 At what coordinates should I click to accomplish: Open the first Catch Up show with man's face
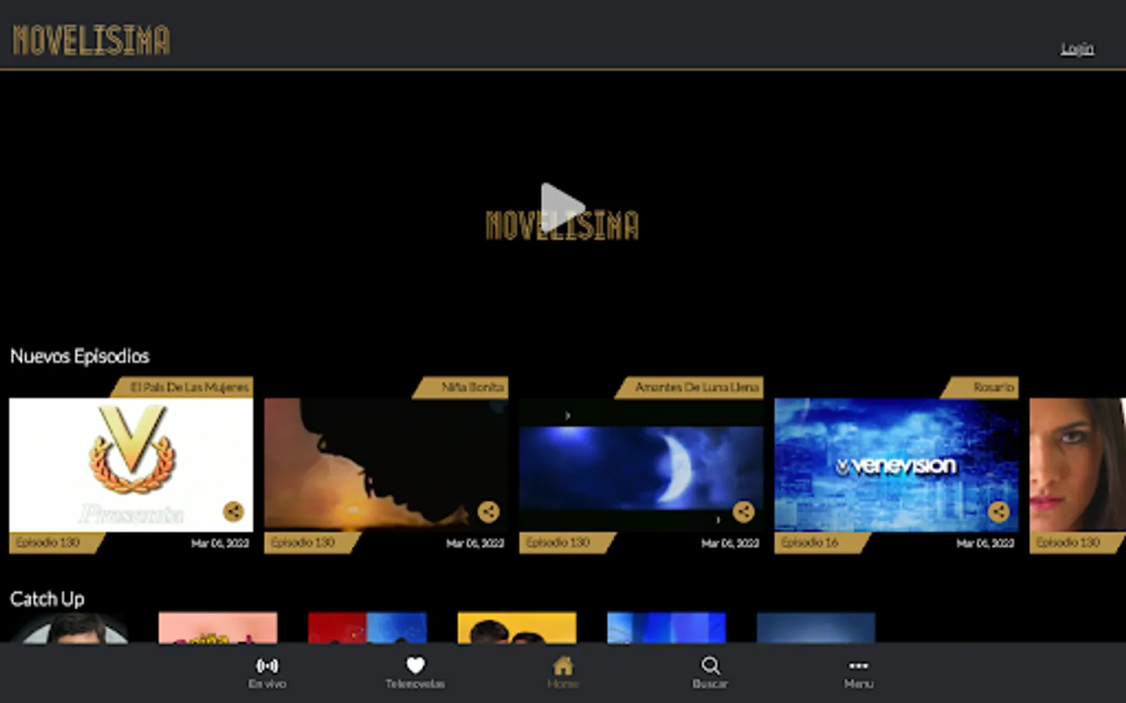pos(69,628)
